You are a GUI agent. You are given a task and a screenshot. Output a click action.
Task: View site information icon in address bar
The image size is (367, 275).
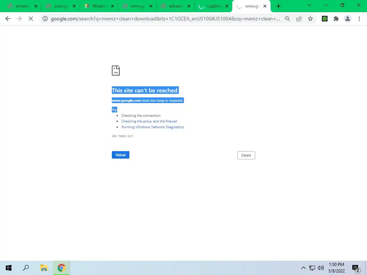coord(45,19)
